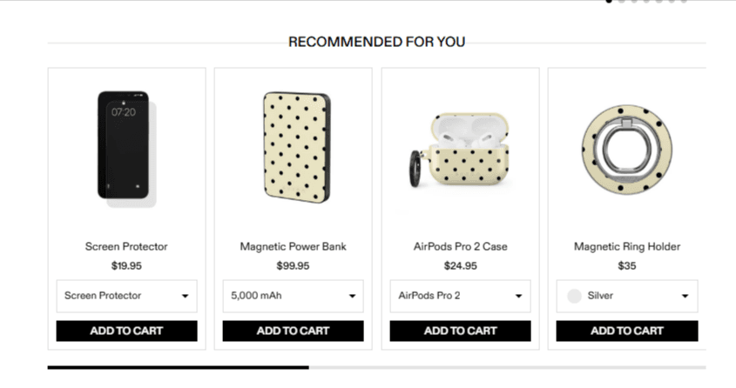Expand the Screen Protector variant dropdown
Screen dimensions: 736x388
click(x=126, y=296)
